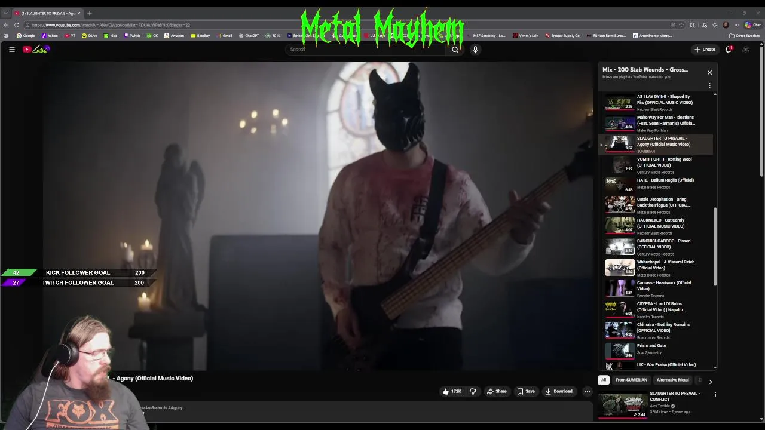Start voice search with microphone icon
765x430 pixels.
(475, 50)
